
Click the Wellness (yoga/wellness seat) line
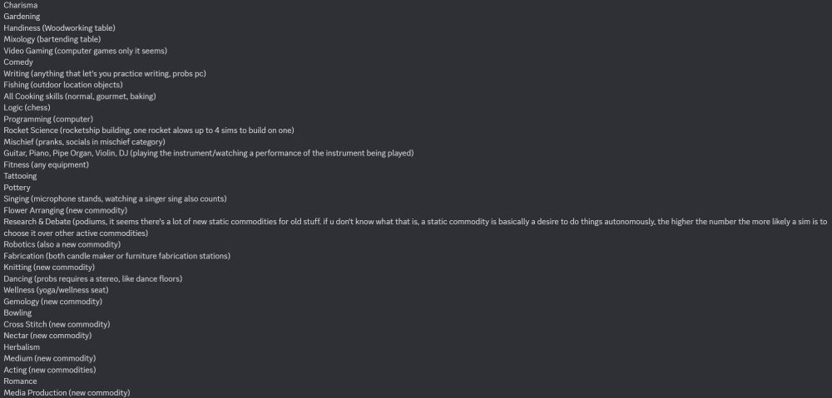point(56,290)
